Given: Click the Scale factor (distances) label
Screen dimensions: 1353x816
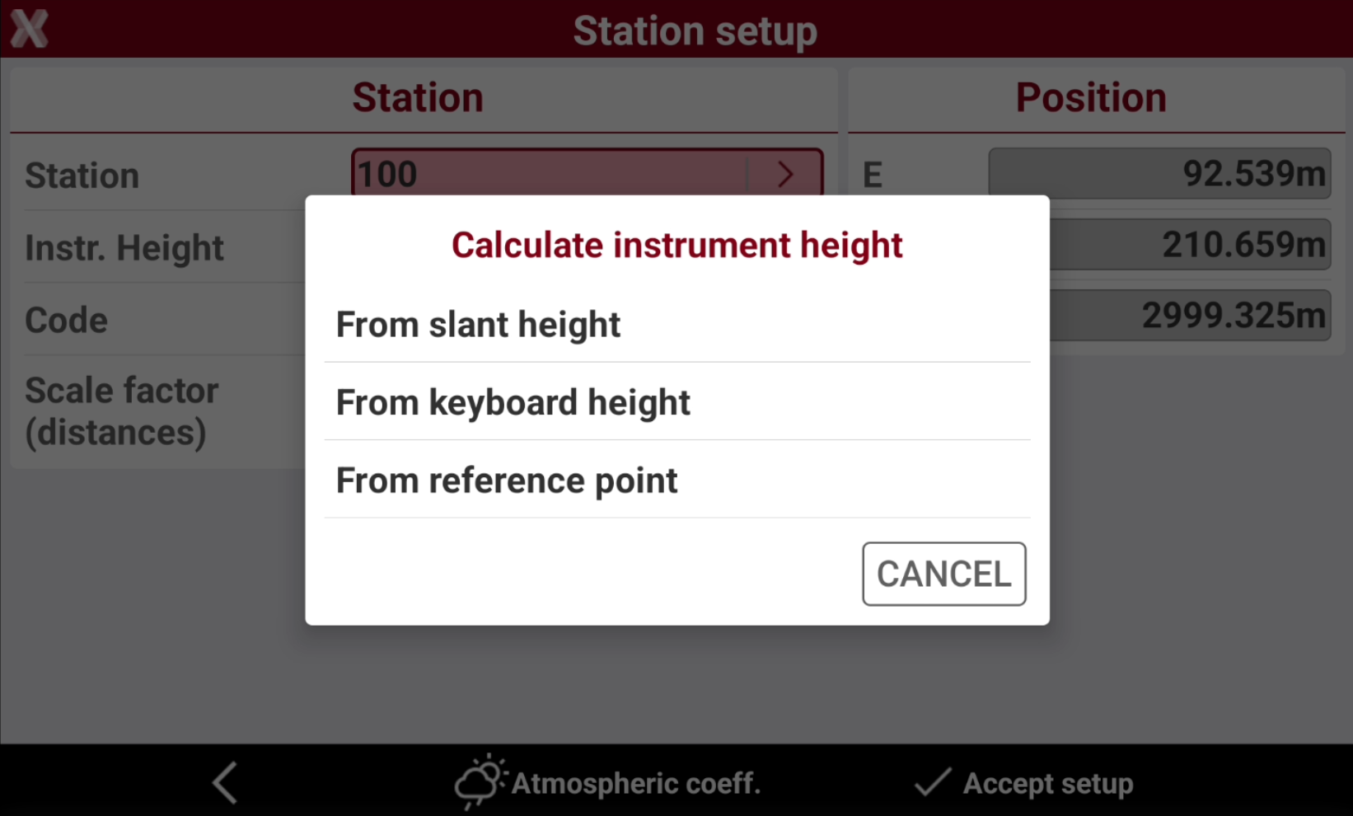Looking at the screenshot, I should pos(122,411).
